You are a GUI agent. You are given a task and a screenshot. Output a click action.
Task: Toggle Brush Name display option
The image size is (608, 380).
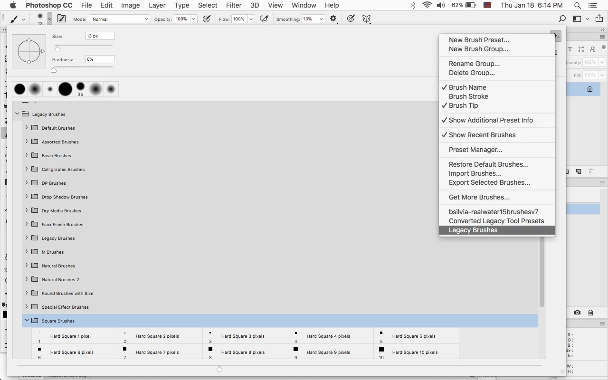[467, 87]
